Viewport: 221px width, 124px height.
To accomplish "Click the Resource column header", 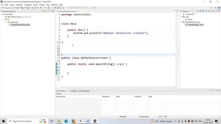I will tap(108, 96).
